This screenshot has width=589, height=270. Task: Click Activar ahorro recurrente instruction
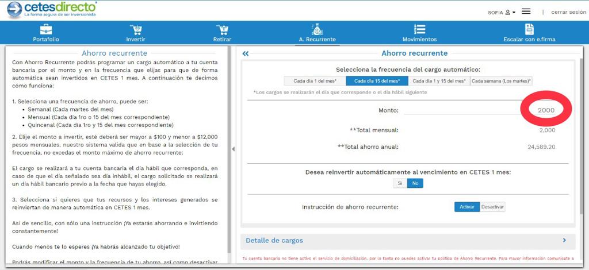[467, 207]
